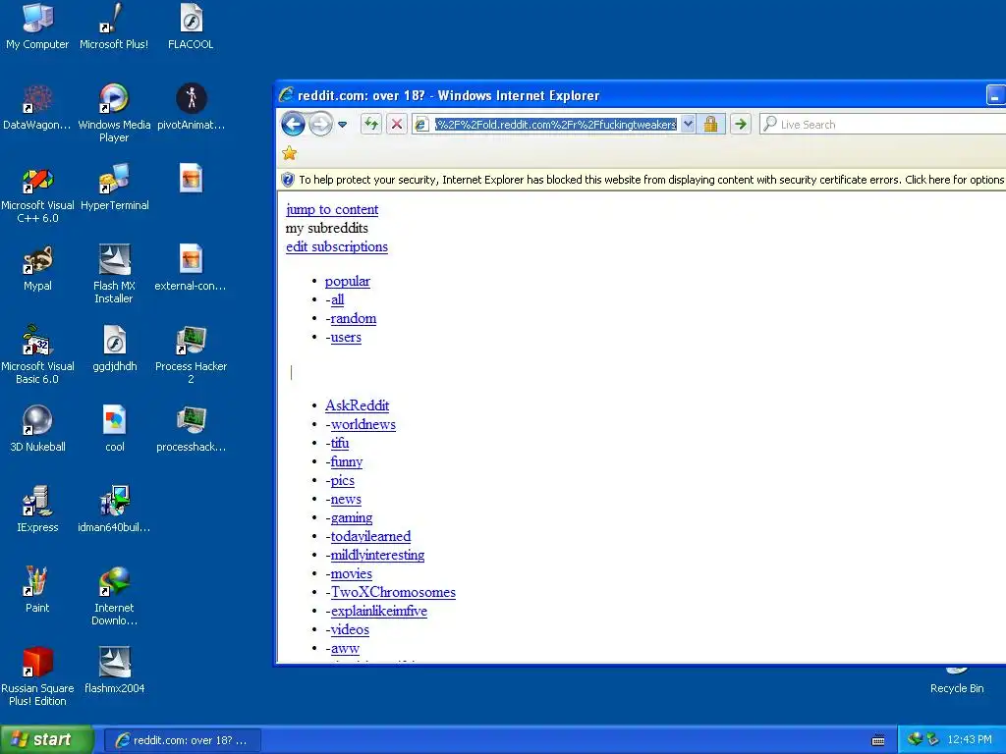Open HyperTerminal shortcut
The image size is (1006, 754).
(x=114, y=188)
